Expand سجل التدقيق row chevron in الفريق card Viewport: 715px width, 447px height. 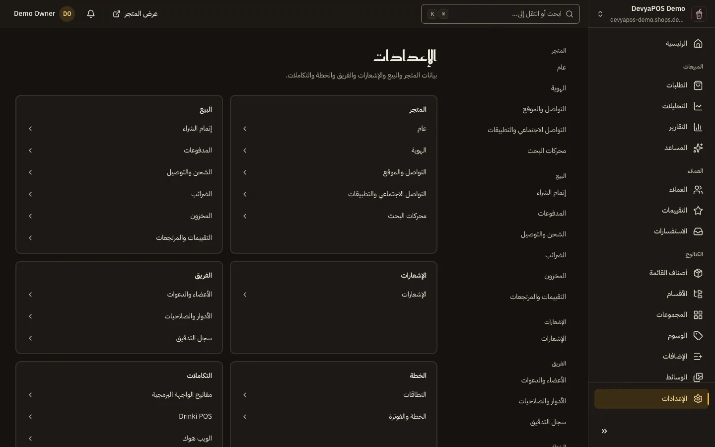pyautogui.click(x=30, y=338)
